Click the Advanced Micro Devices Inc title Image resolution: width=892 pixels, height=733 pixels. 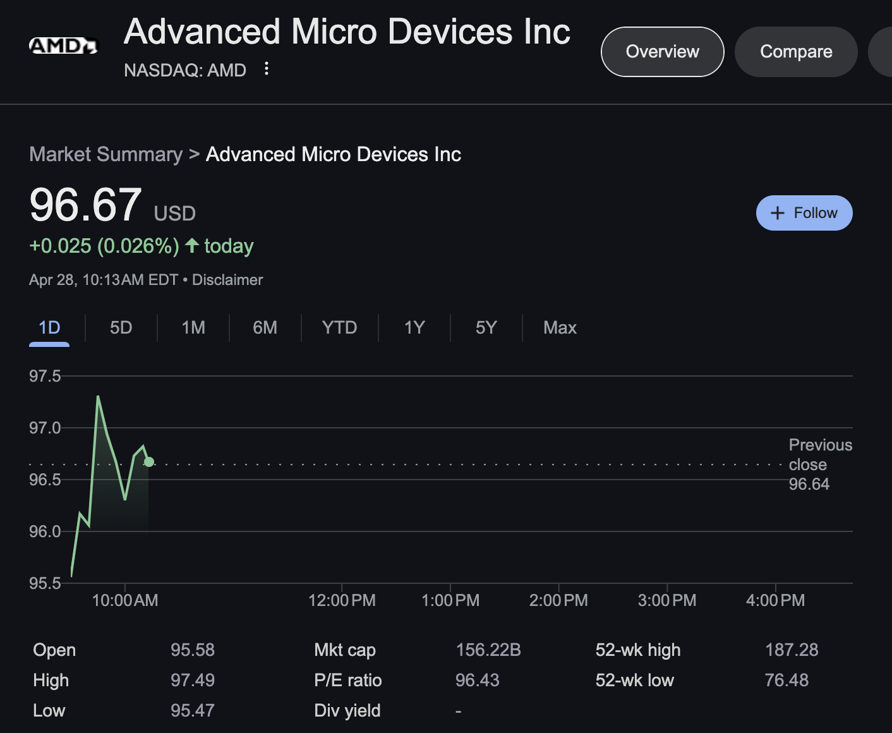tap(347, 32)
